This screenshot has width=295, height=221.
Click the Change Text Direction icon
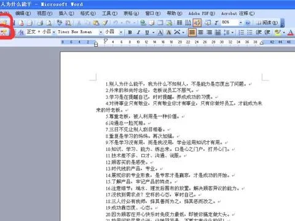(x=188, y=23)
